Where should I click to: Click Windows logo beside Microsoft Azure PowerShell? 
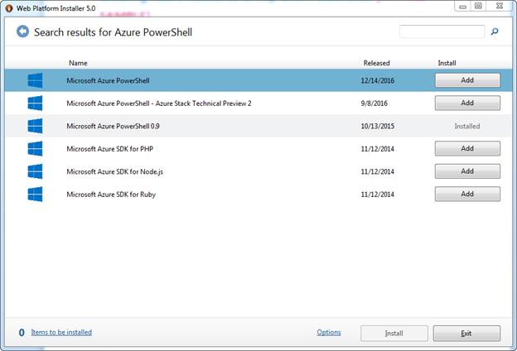(35, 80)
